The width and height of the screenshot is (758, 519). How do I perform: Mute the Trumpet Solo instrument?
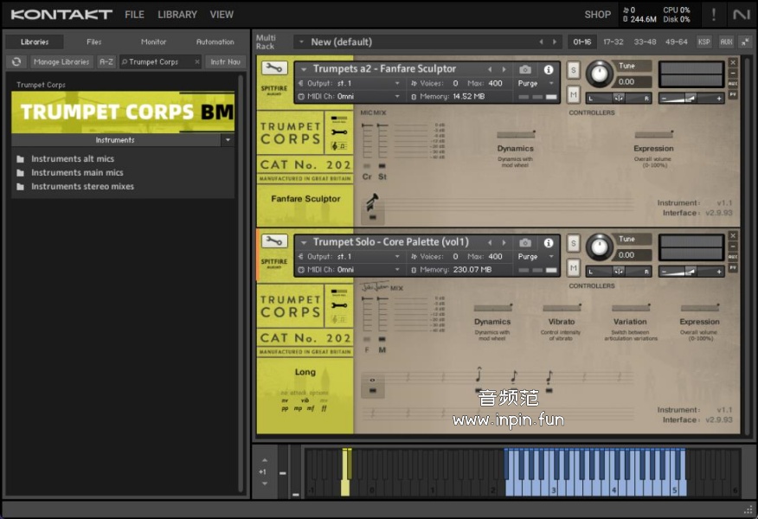click(573, 266)
